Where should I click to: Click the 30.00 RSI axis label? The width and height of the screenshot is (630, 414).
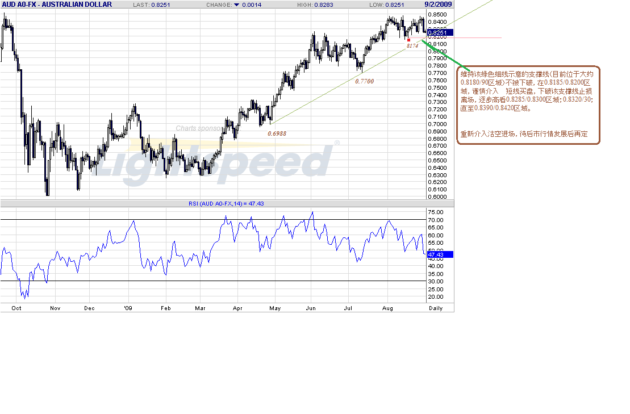pos(436,282)
